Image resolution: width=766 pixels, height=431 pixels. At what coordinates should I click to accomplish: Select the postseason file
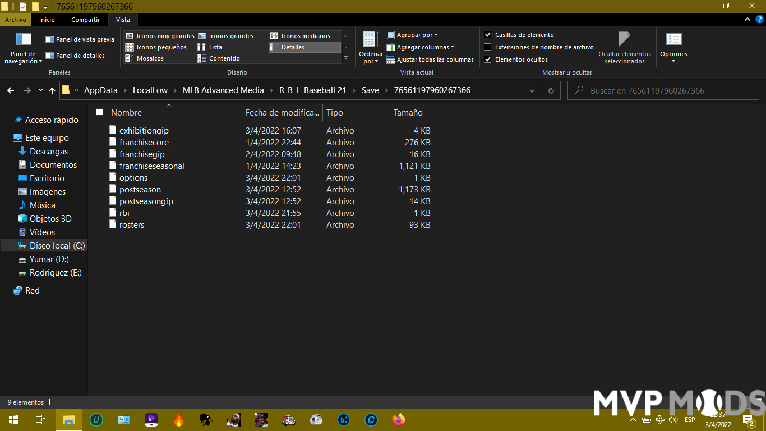[140, 189]
